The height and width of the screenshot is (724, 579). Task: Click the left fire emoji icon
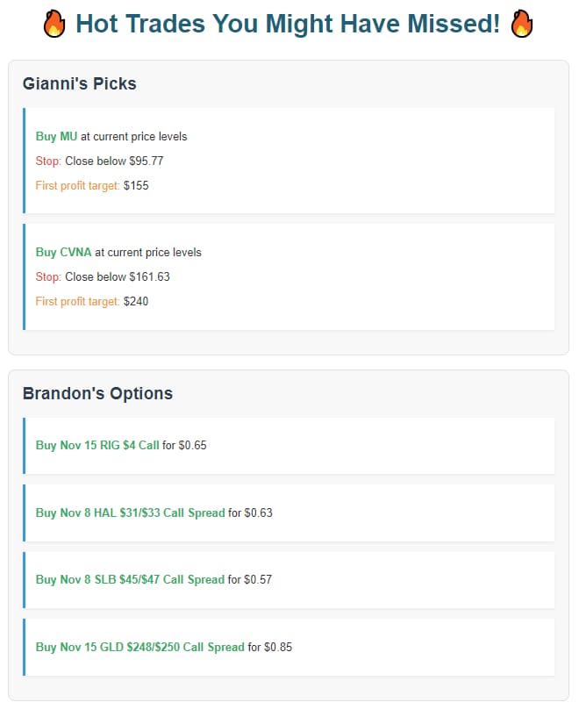point(54,25)
